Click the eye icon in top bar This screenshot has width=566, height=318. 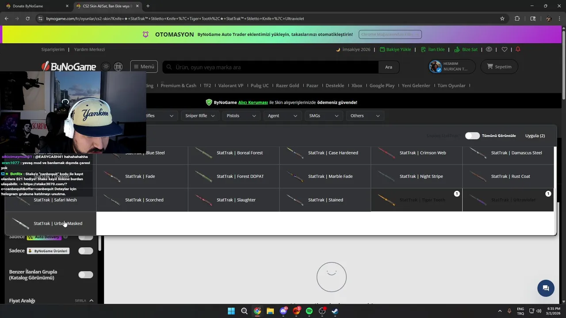pyautogui.click(x=489, y=49)
